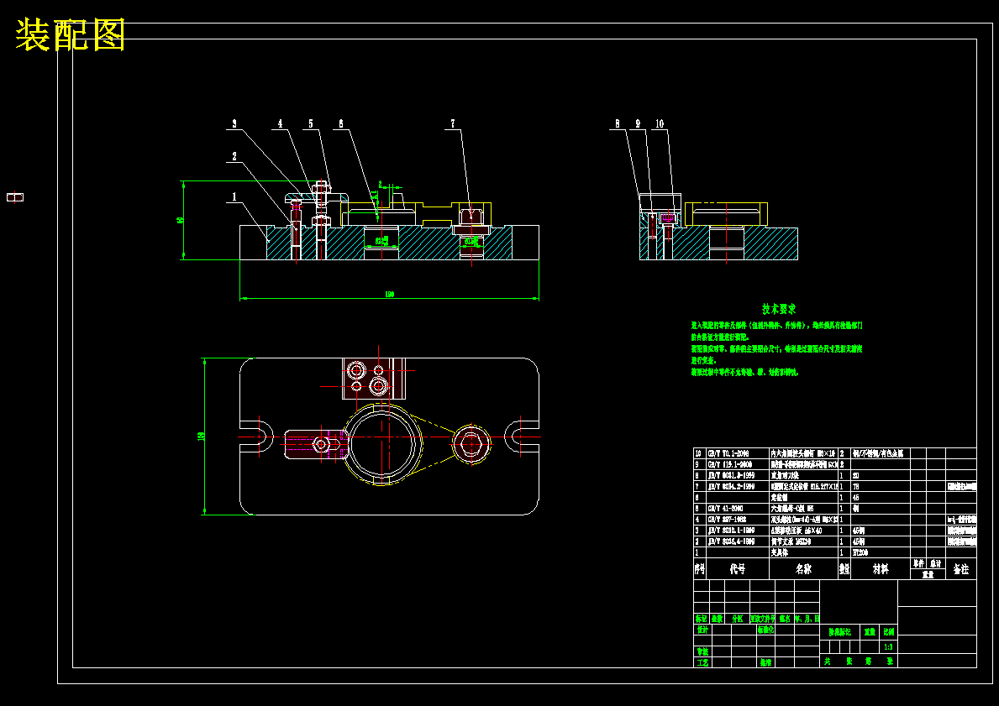Select part callout number 3 label
Viewport: 999px width, 706px height.
(234, 124)
